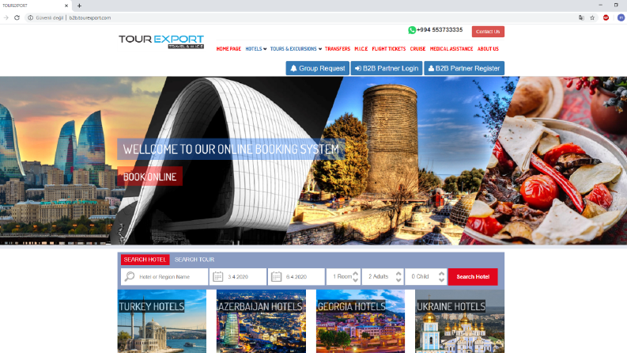Click the browser forward arrow
627x353 pixels.
pos(6,17)
